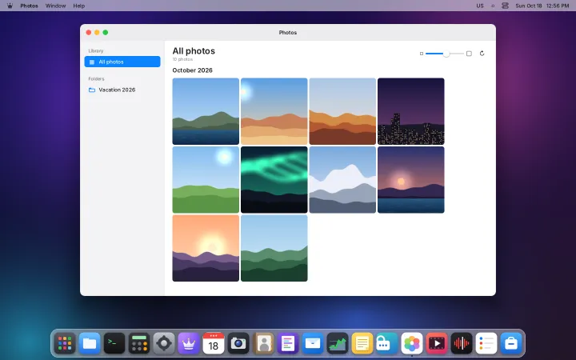Open the password lock app in the dock
The height and width of the screenshot is (360, 576).
coord(387,343)
